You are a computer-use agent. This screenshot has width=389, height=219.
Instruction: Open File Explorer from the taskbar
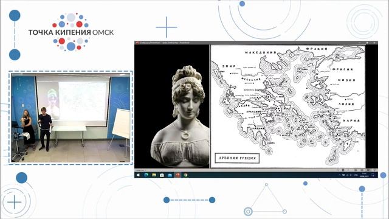[154, 175]
